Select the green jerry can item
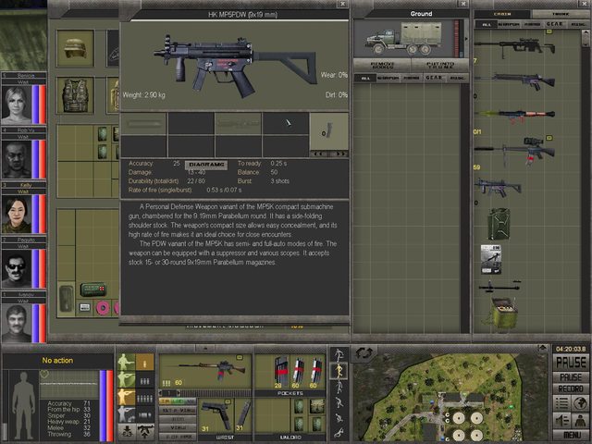 [499, 224]
